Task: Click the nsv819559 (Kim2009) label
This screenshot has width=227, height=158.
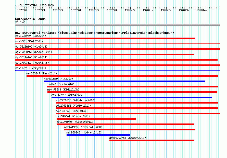Action: tap(58, 79)
